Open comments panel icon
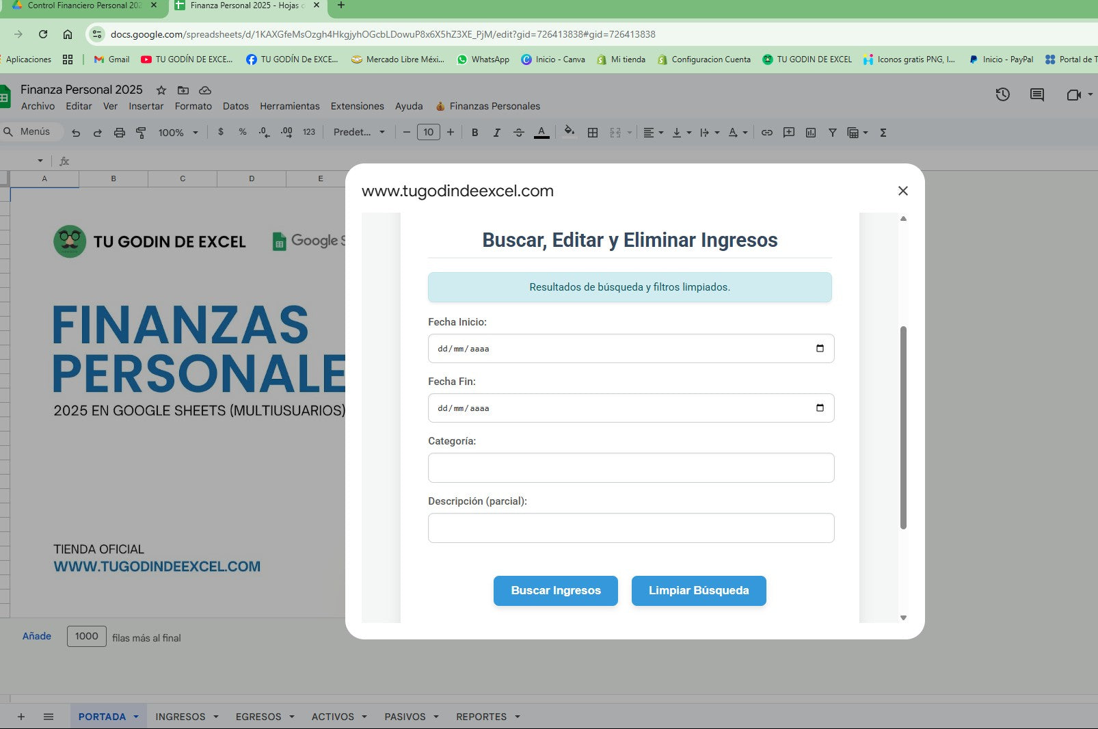Viewport: 1098px width, 729px height. [1037, 94]
